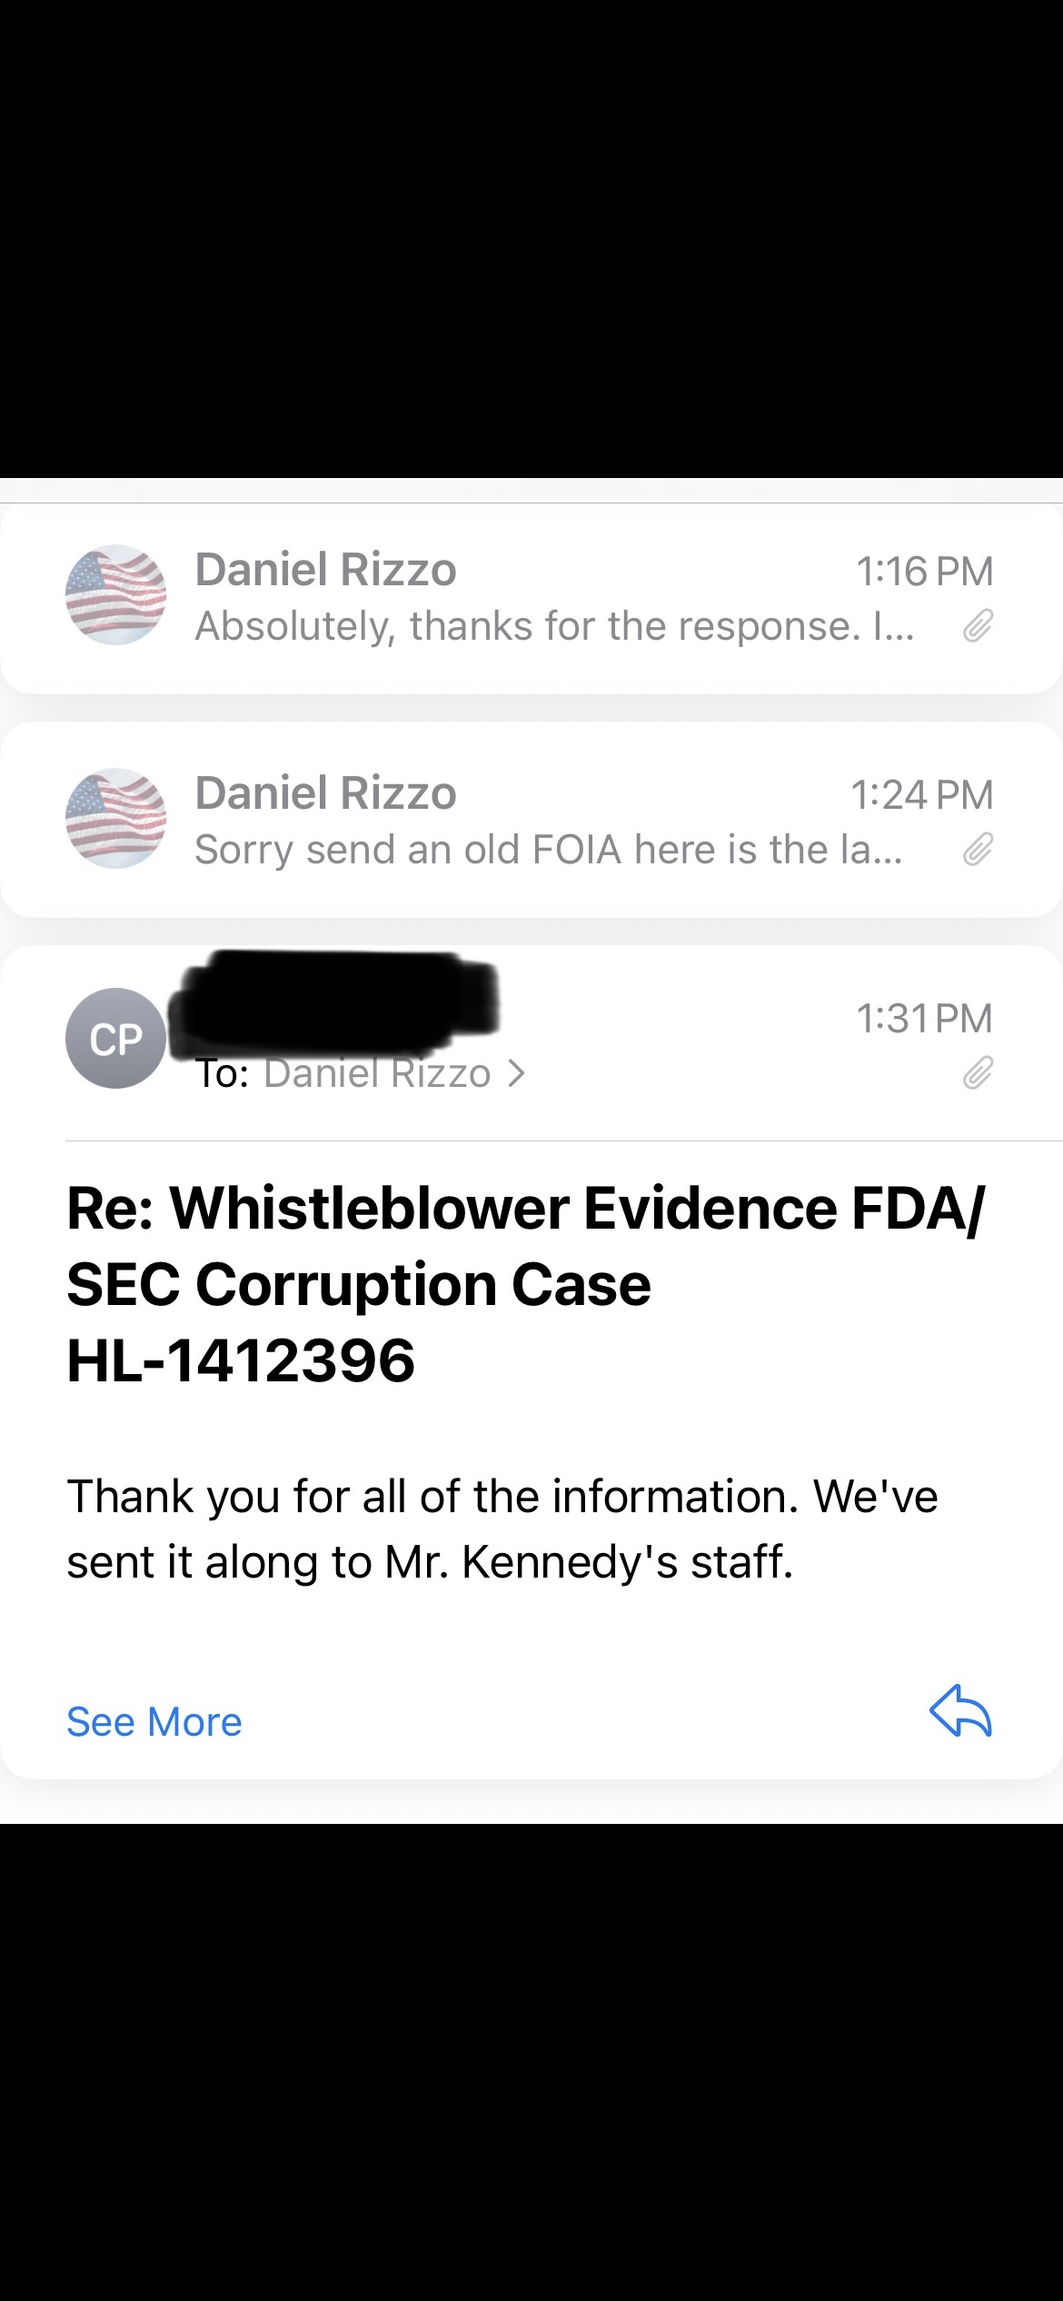1063x2301 pixels.
Task: Tap flag avatar on 1:24 PM message
Action: 116,818
